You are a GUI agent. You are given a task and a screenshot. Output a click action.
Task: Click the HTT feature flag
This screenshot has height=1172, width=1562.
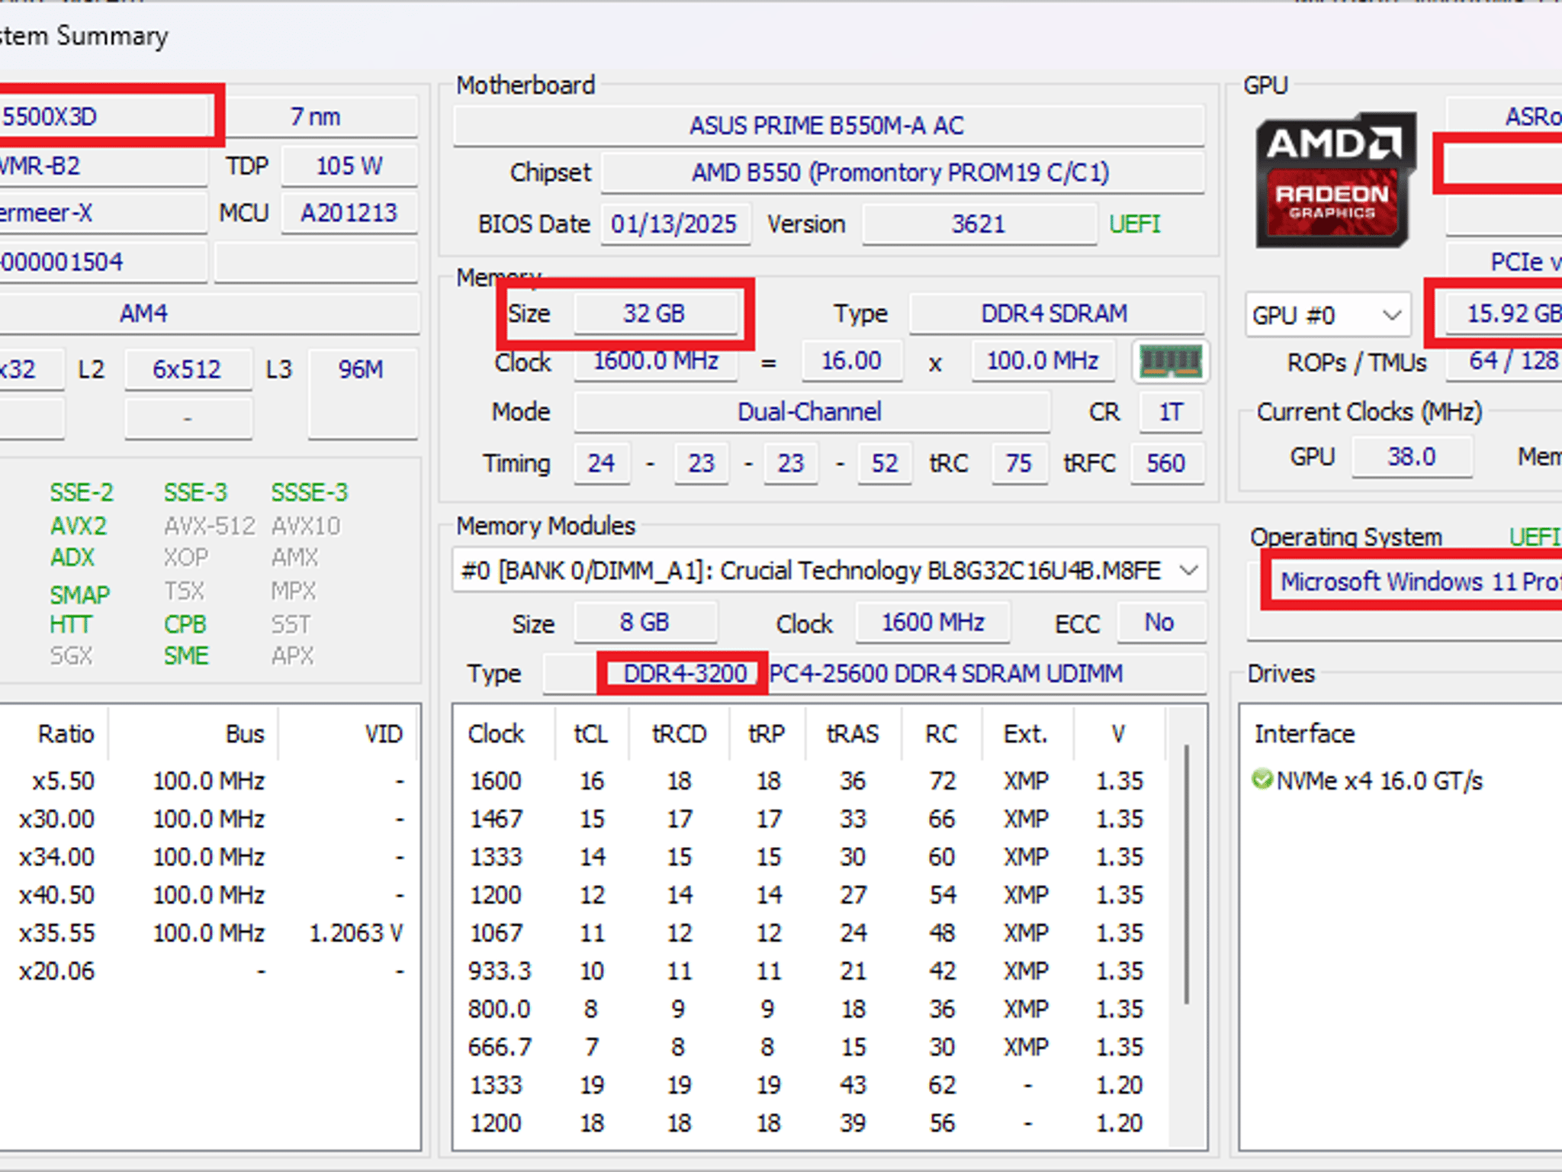coord(71,624)
